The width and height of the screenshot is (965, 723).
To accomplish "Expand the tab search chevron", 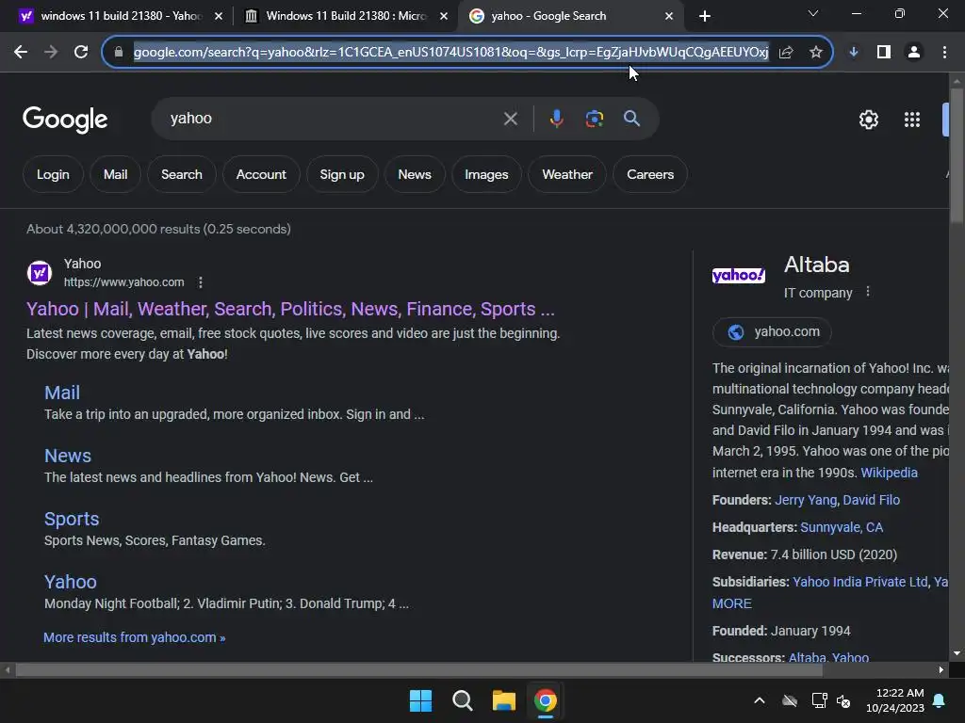I will point(813,13).
